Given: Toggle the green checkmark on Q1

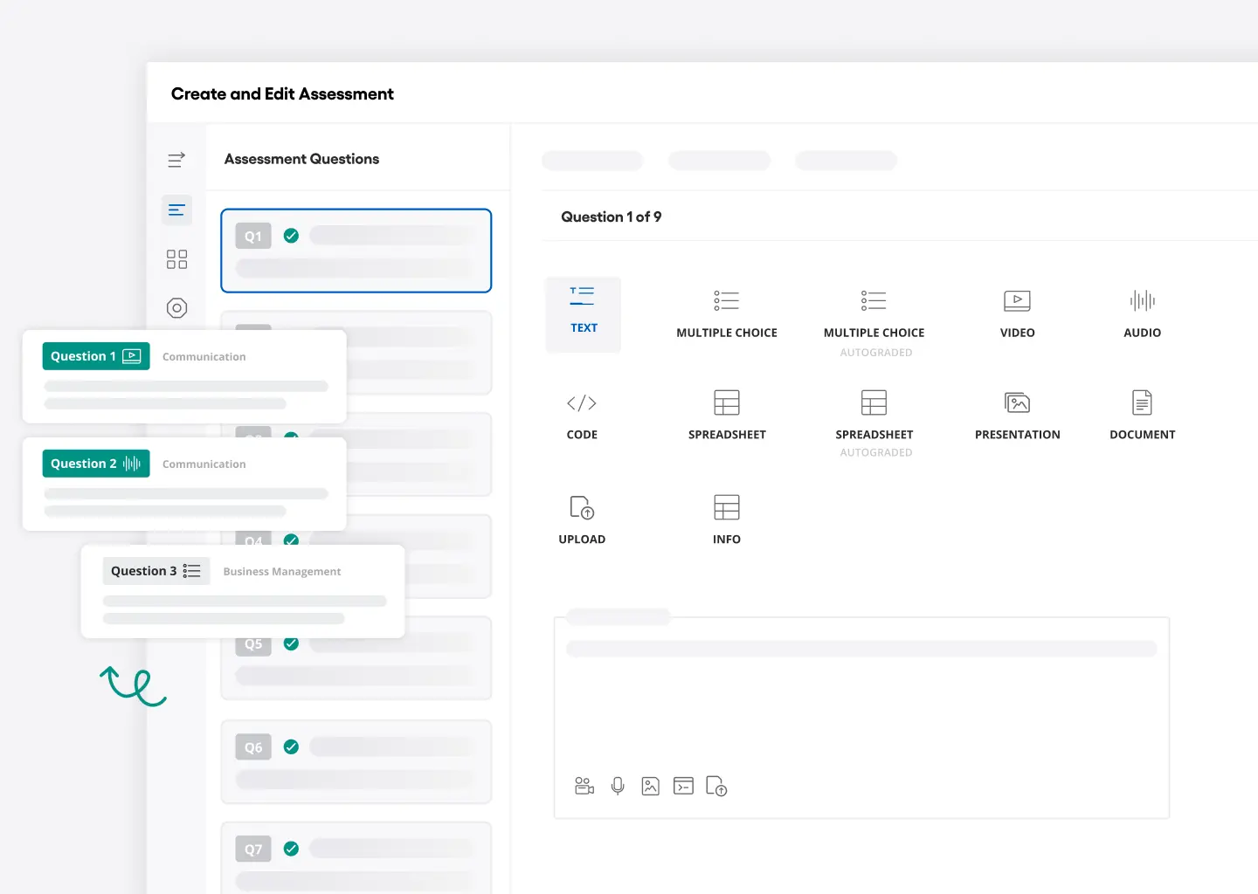Looking at the screenshot, I should (291, 235).
